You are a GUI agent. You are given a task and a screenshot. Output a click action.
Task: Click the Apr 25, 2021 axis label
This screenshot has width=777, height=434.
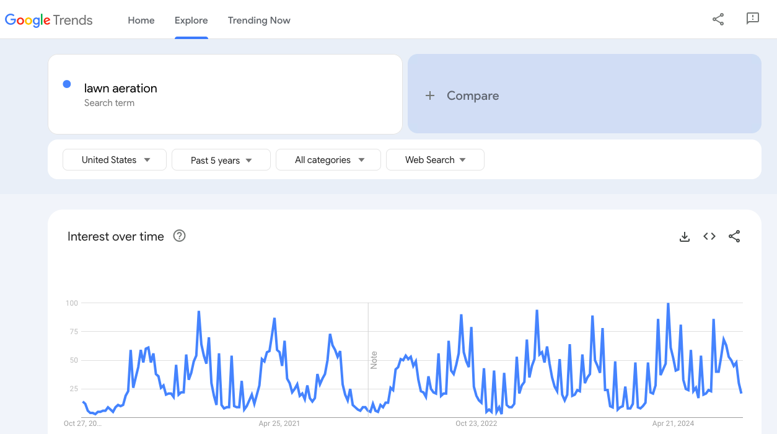(279, 423)
